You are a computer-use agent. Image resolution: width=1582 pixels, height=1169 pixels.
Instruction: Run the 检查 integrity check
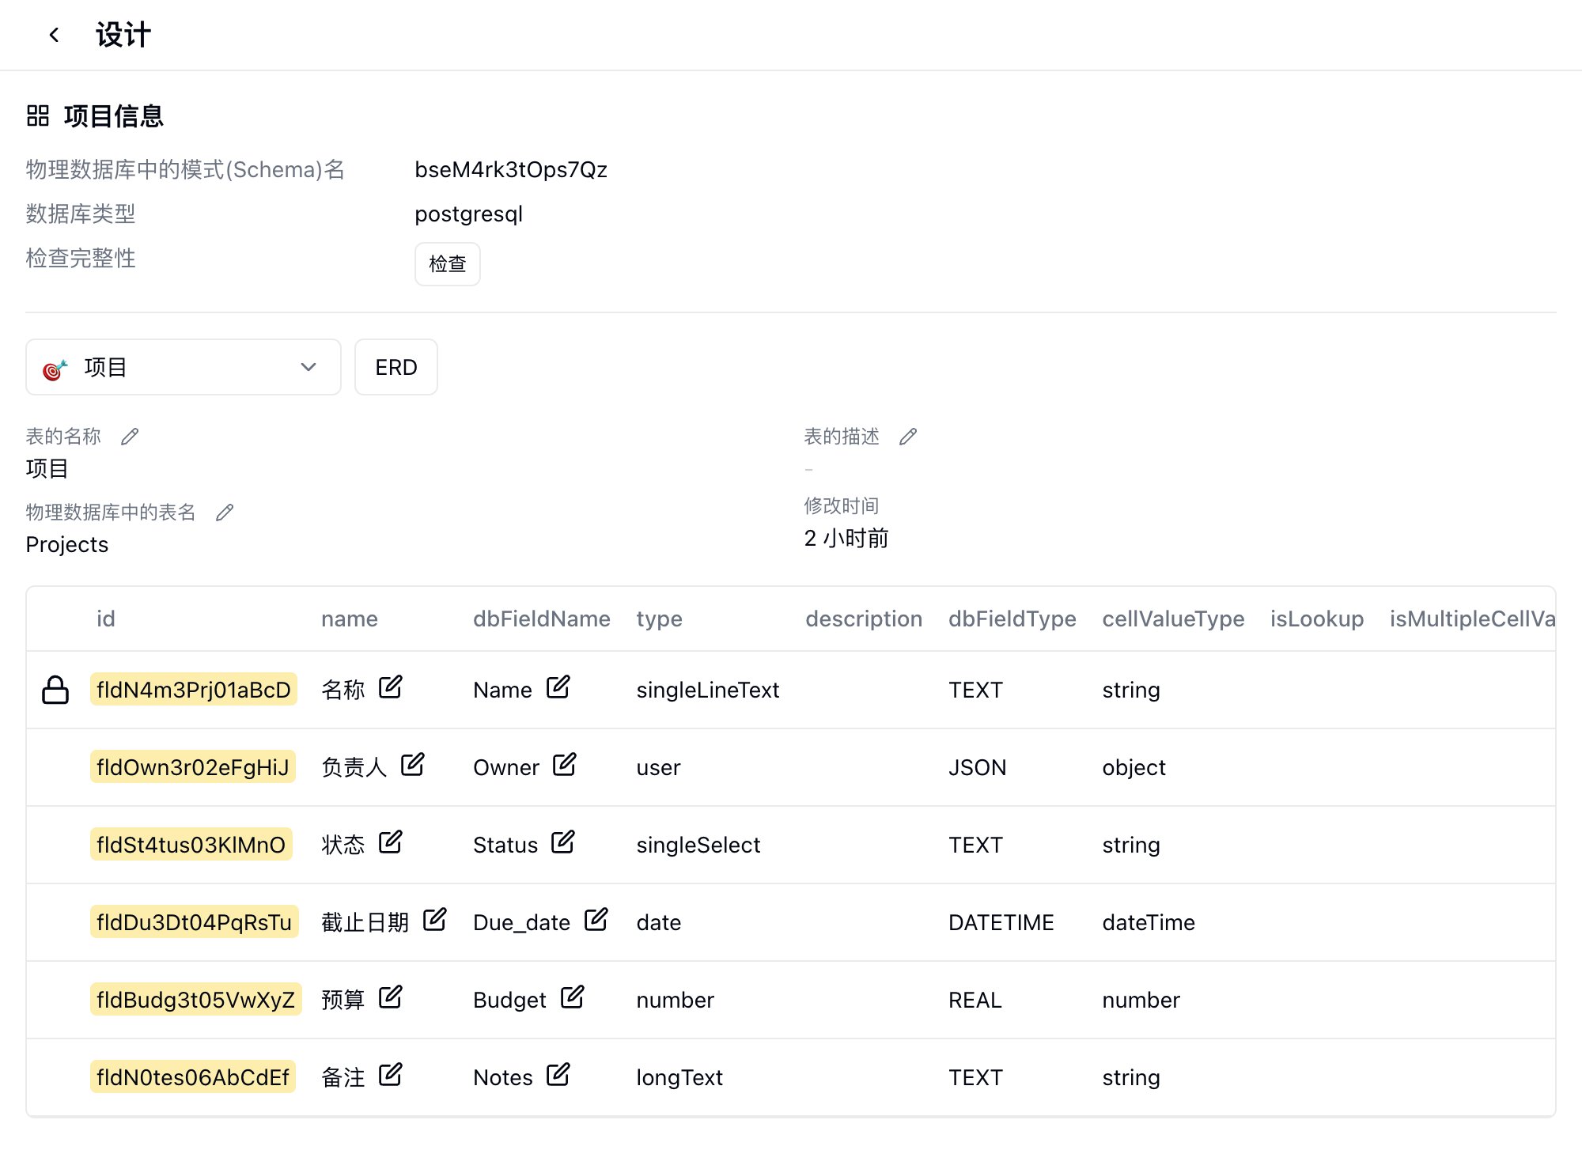[x=448, y=264]
